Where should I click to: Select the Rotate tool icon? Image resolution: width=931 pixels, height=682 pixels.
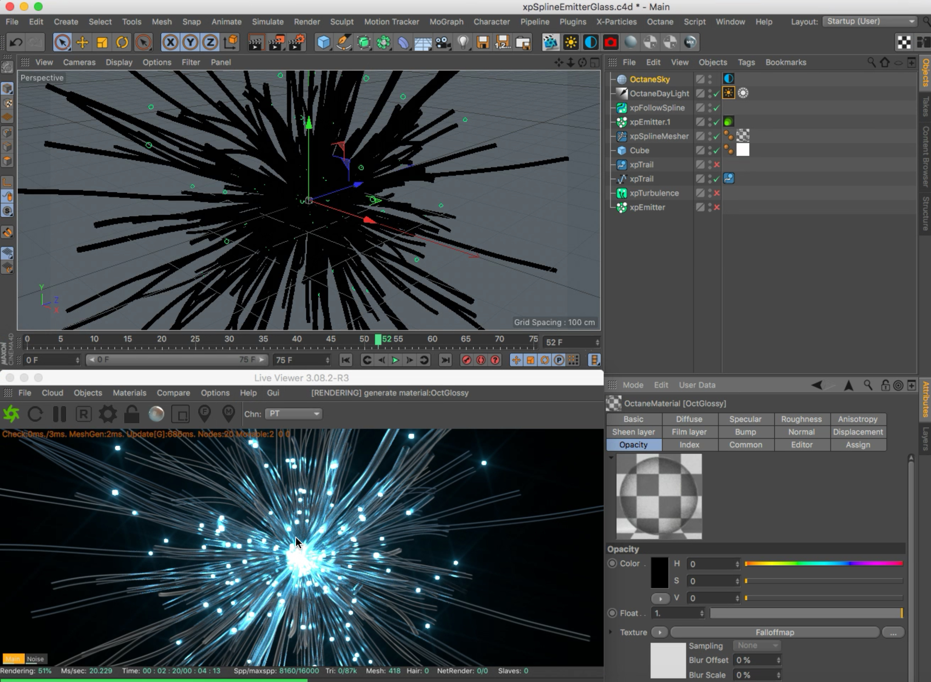(x=122, y=42)
